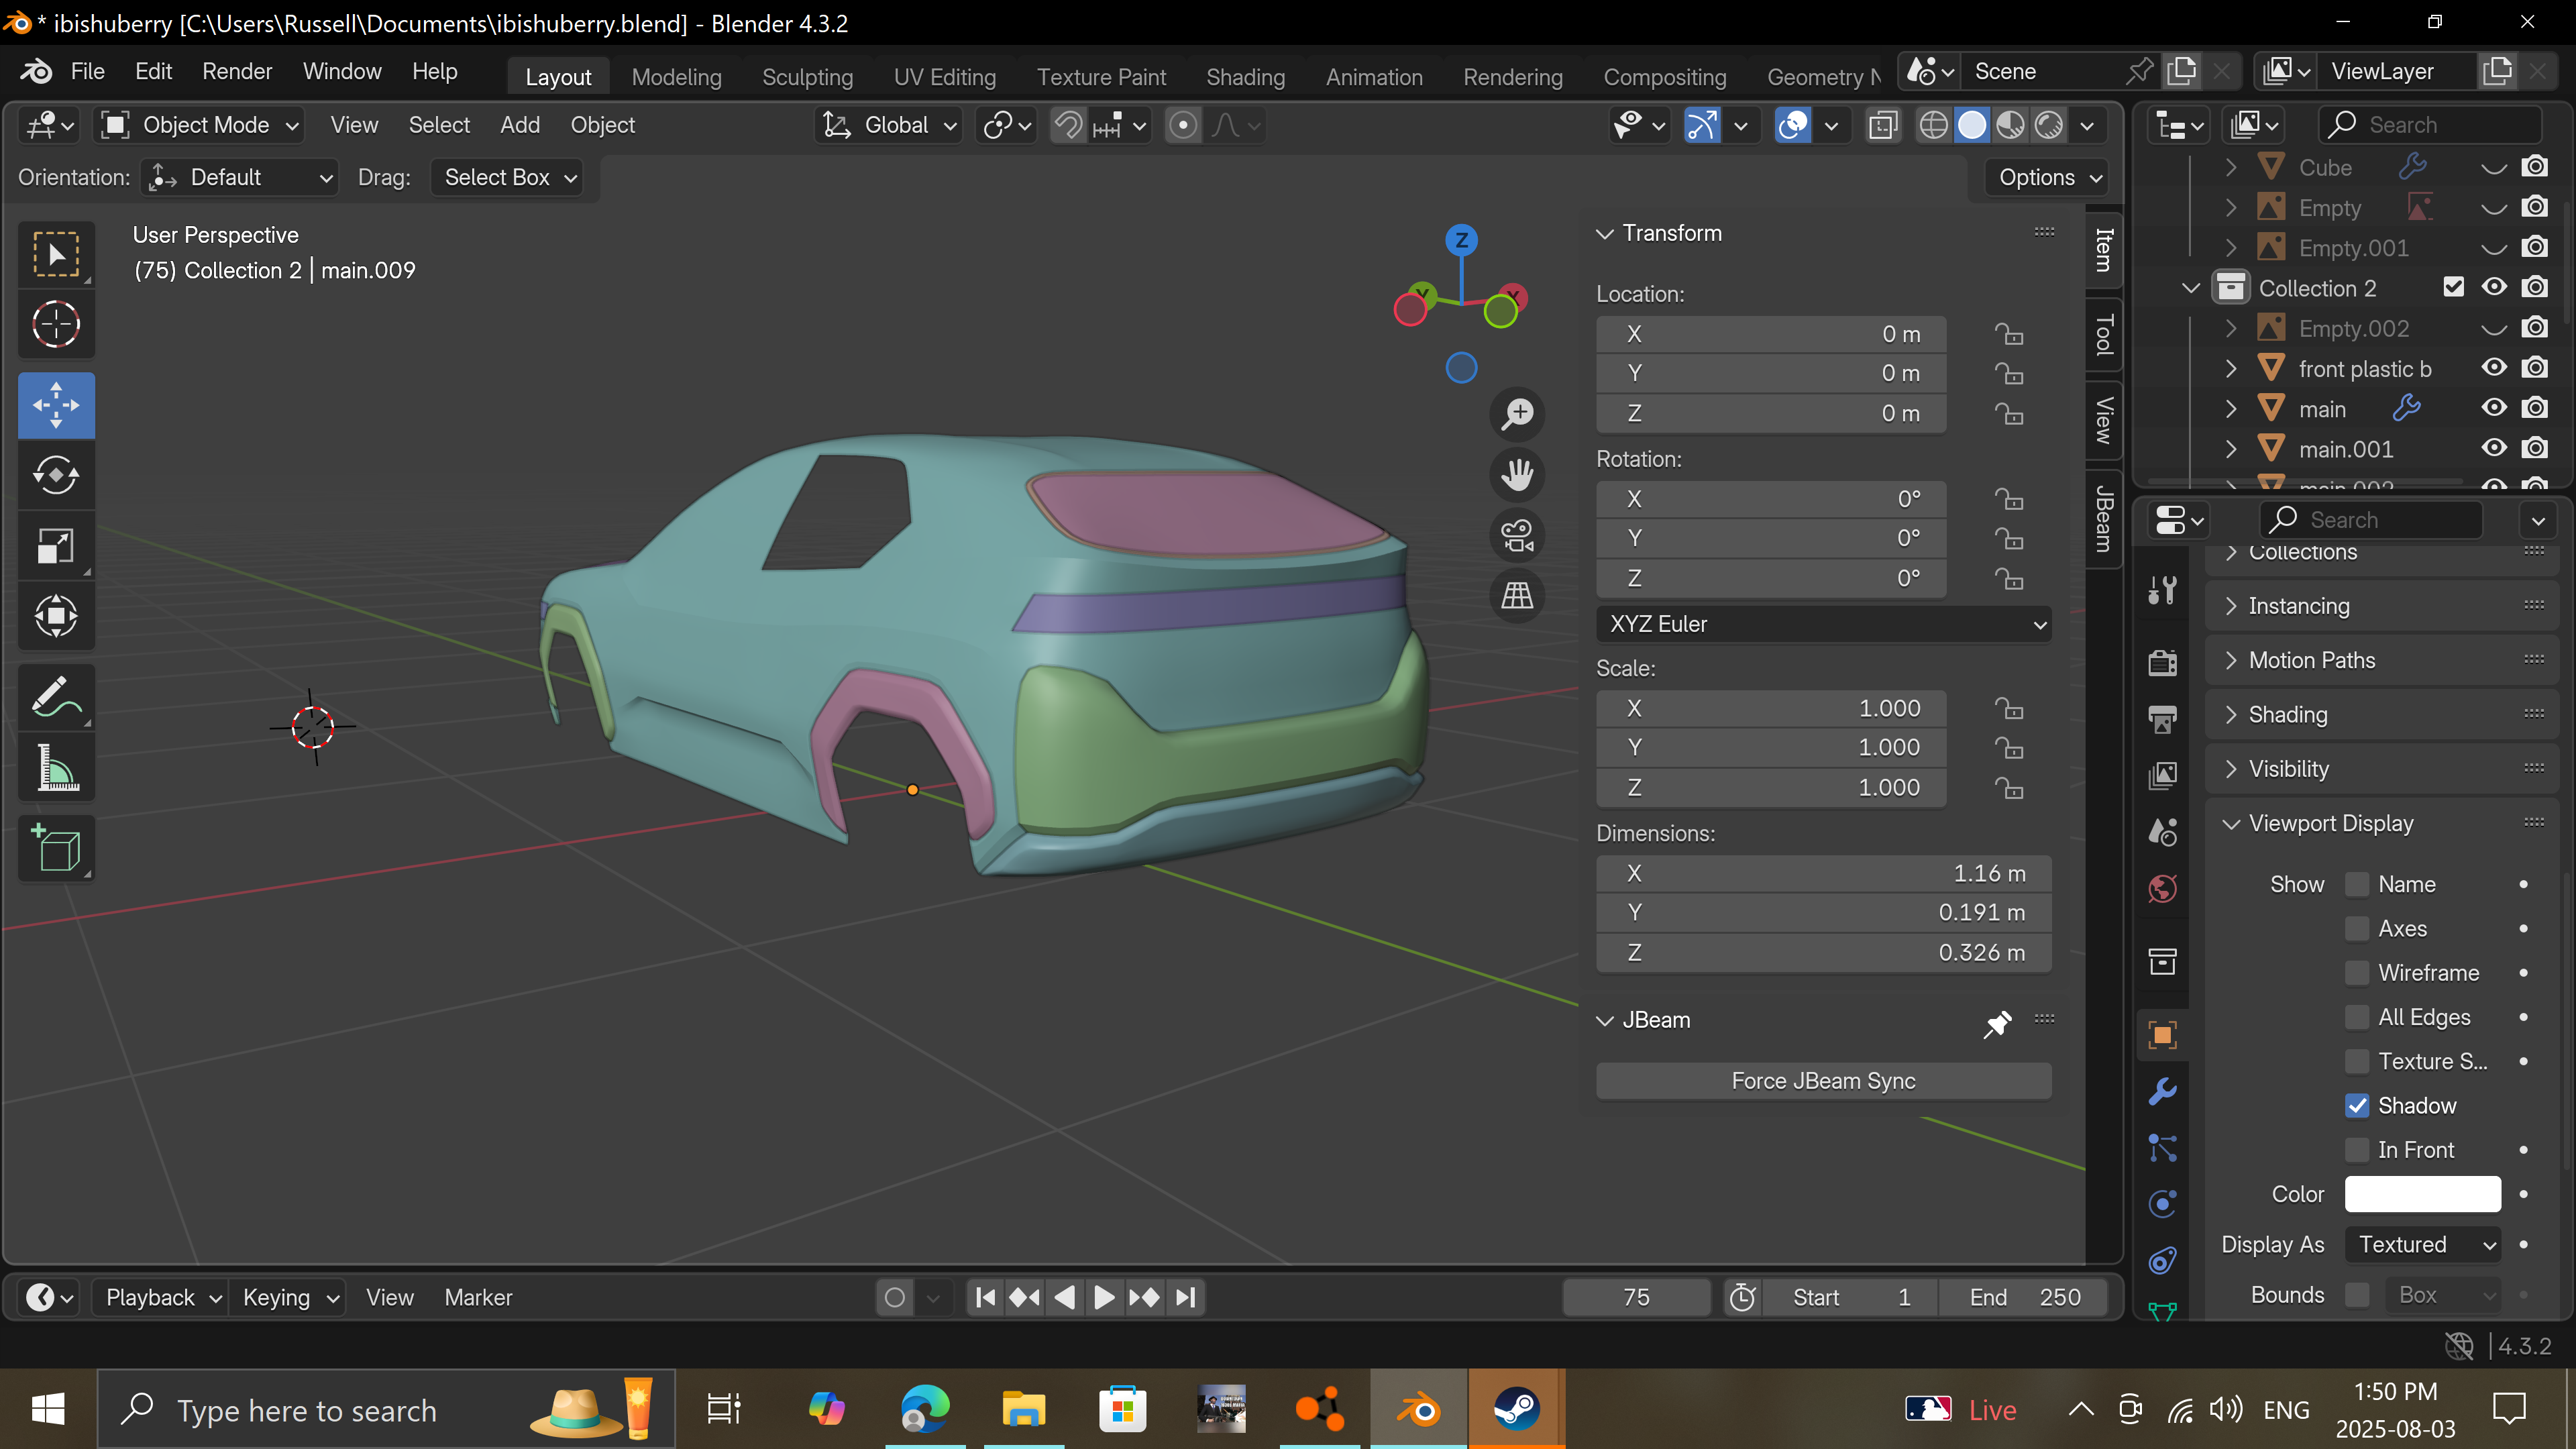The height and width of the screenshot is (1449, 2576).
Task: Collapse the Collection 2 tree node
Action: coord(2190,288)
